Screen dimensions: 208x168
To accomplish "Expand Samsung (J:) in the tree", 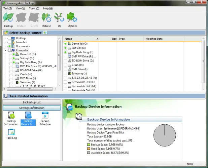I will click(9, 83).
